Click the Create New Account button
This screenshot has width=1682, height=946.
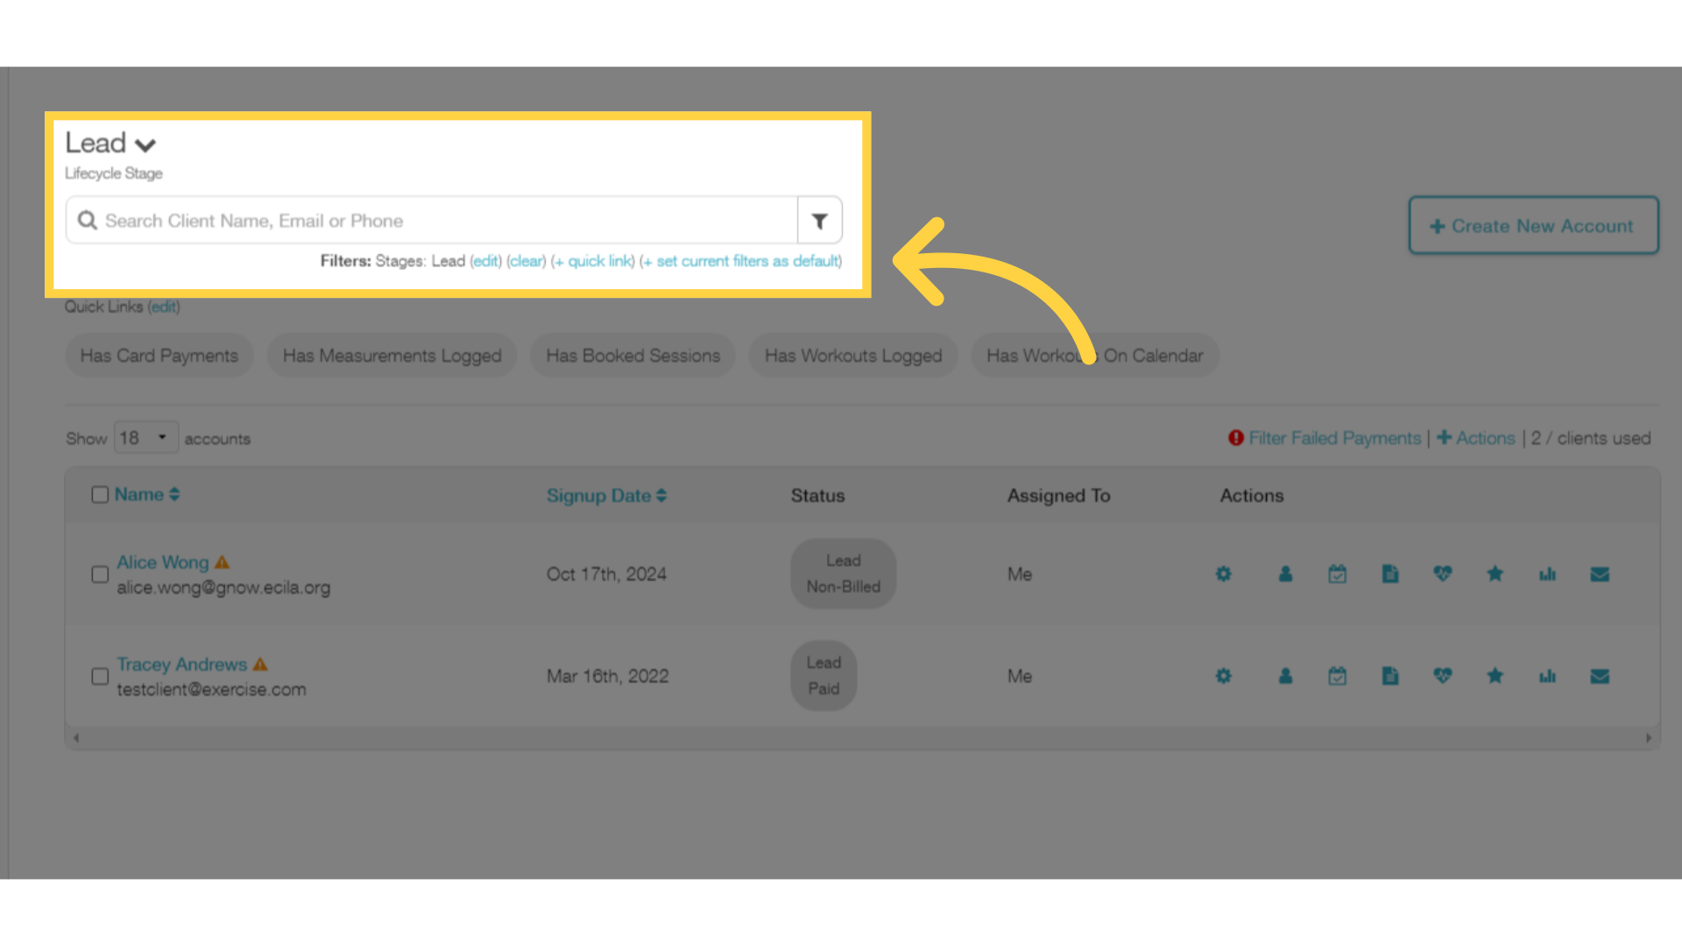(x=1533, y=225)
